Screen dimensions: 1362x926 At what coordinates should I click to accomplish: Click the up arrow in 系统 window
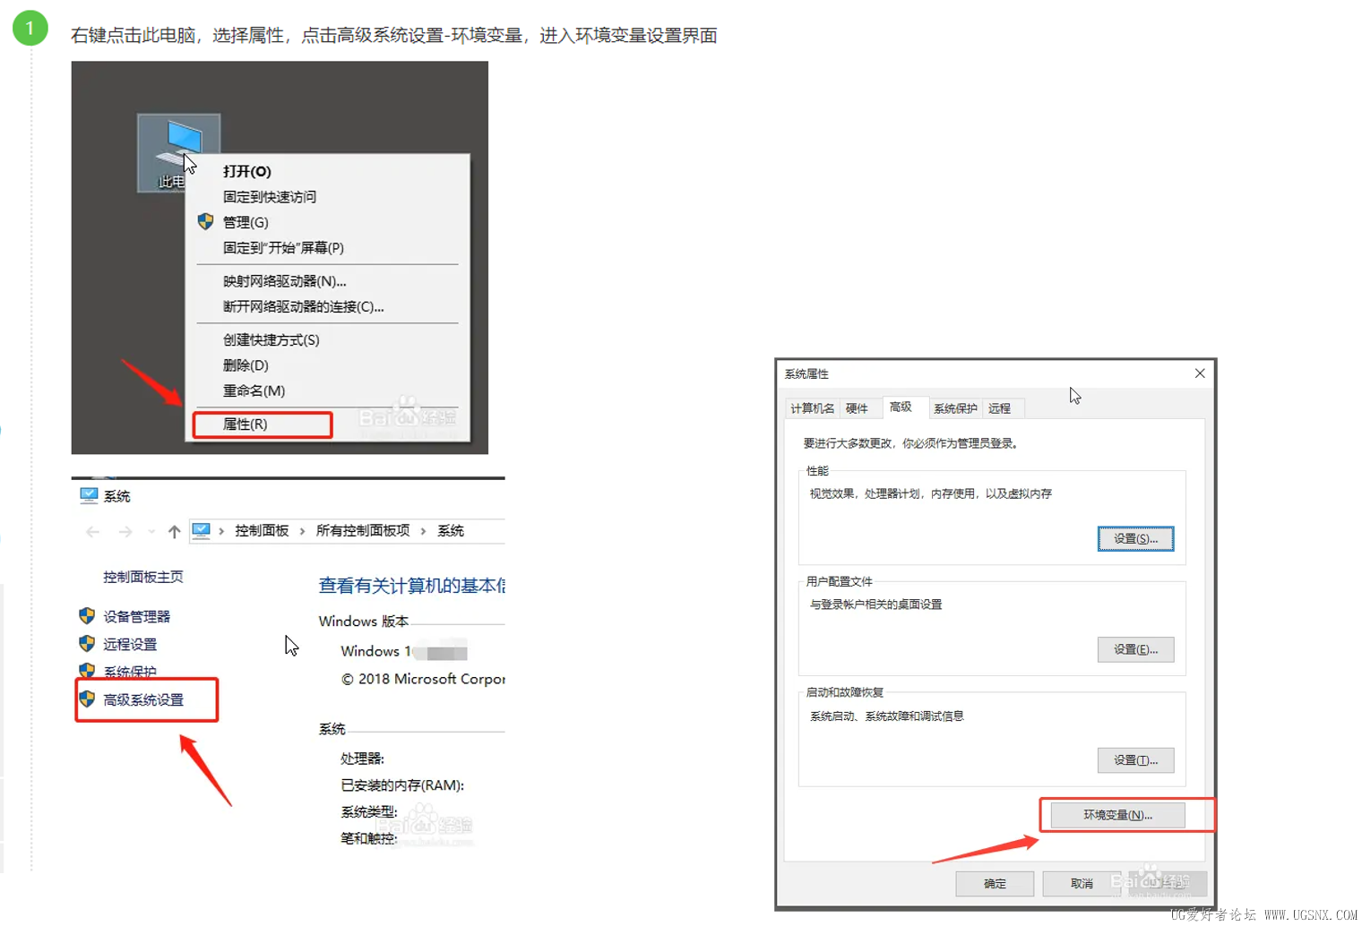click(174, 531)
